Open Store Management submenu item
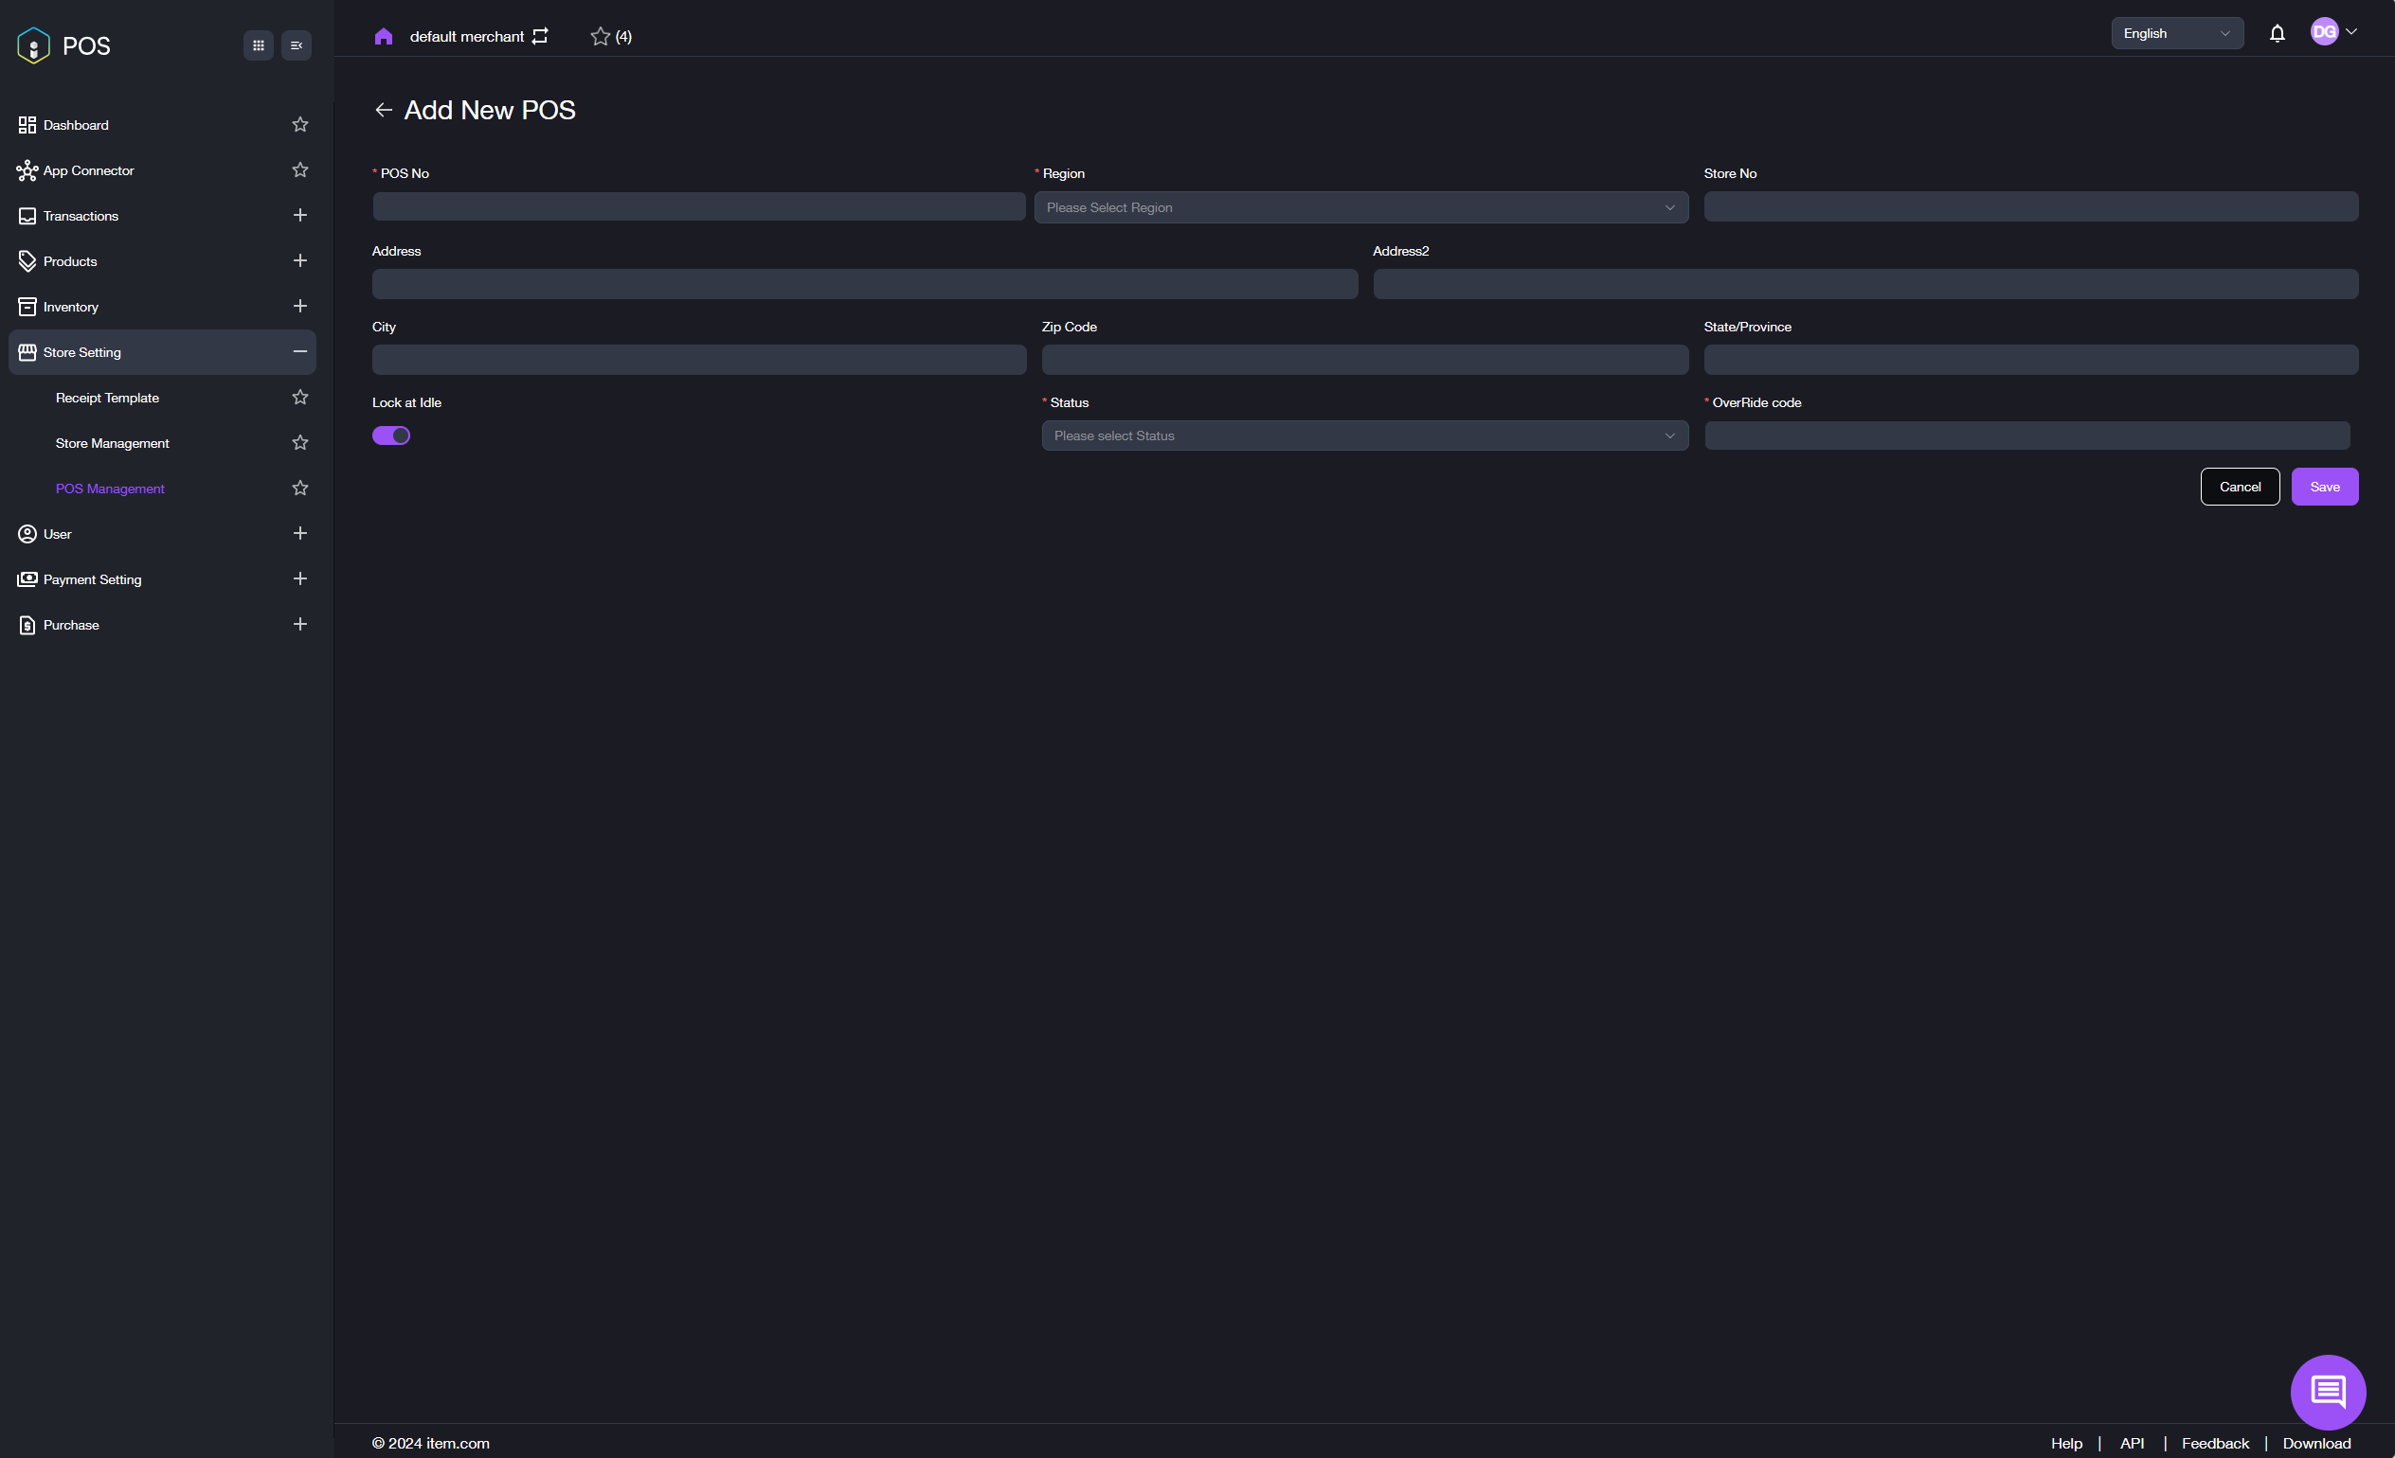 [112, 443]
